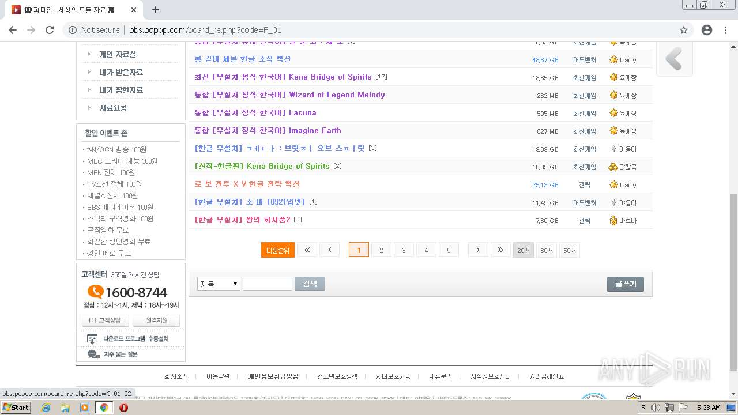738x415 pixels.
Task: Select current page 1 in pagination
Action: tap(359, 250)
